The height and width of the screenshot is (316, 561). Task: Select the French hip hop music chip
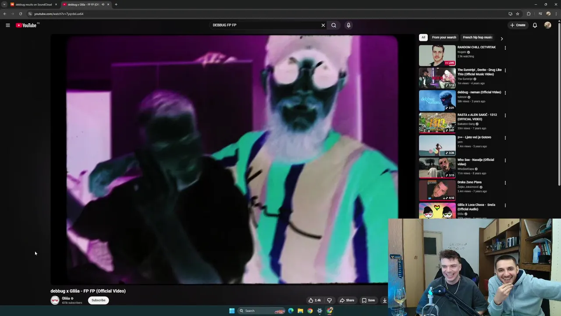pyautogui.click(x=477, y=37)
